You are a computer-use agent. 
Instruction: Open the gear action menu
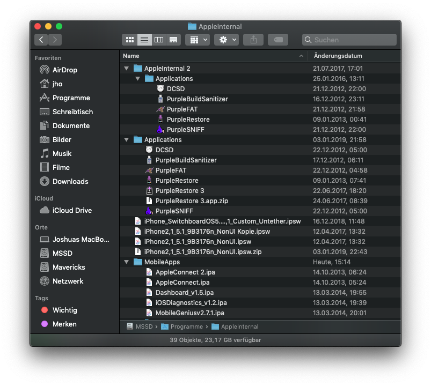point(227,40)
